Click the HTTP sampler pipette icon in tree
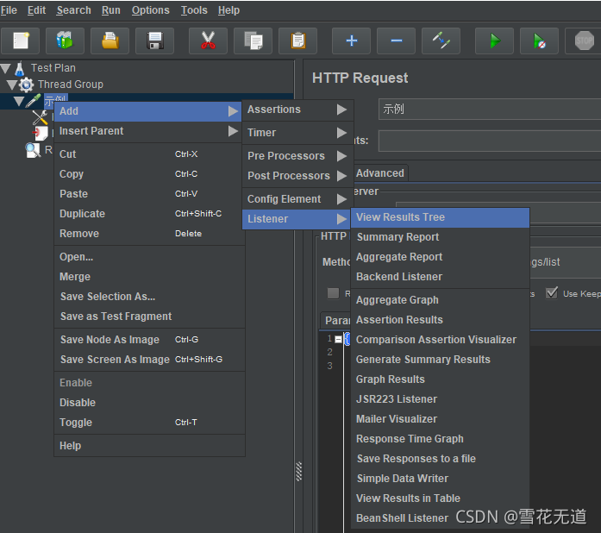The image size is (601, 533). click(34, 100)
